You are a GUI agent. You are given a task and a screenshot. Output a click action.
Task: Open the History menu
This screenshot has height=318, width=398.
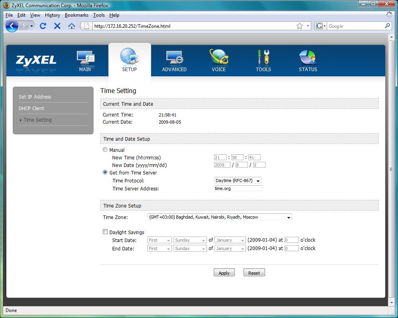pos(53,15)
